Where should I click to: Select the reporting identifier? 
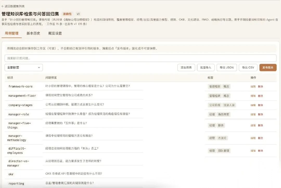tap(16, 184)
